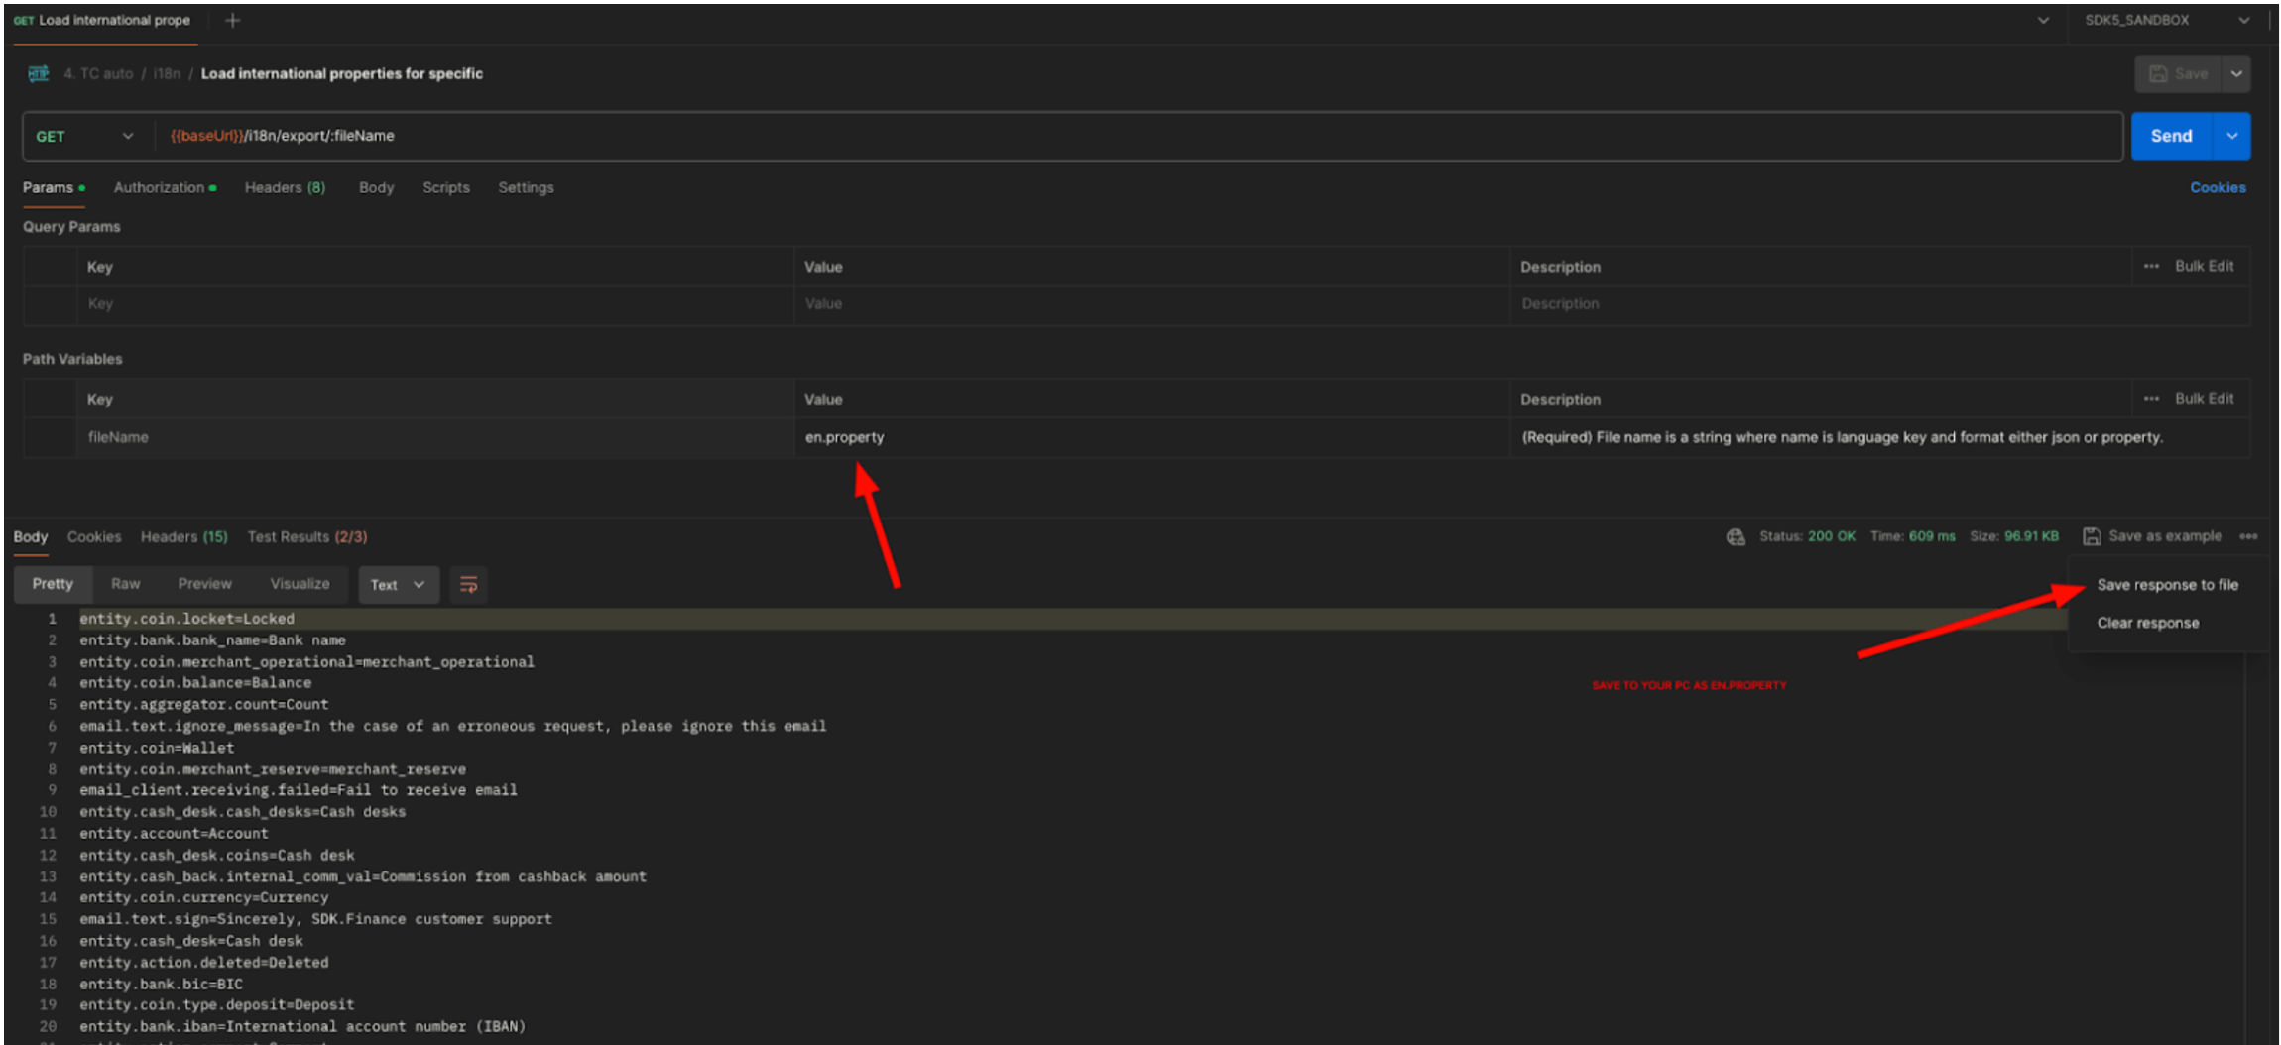Screen dimensions: 2281x1045
Task: Open the Query Params three-dot options icon
Action: tap(2151, 265)
